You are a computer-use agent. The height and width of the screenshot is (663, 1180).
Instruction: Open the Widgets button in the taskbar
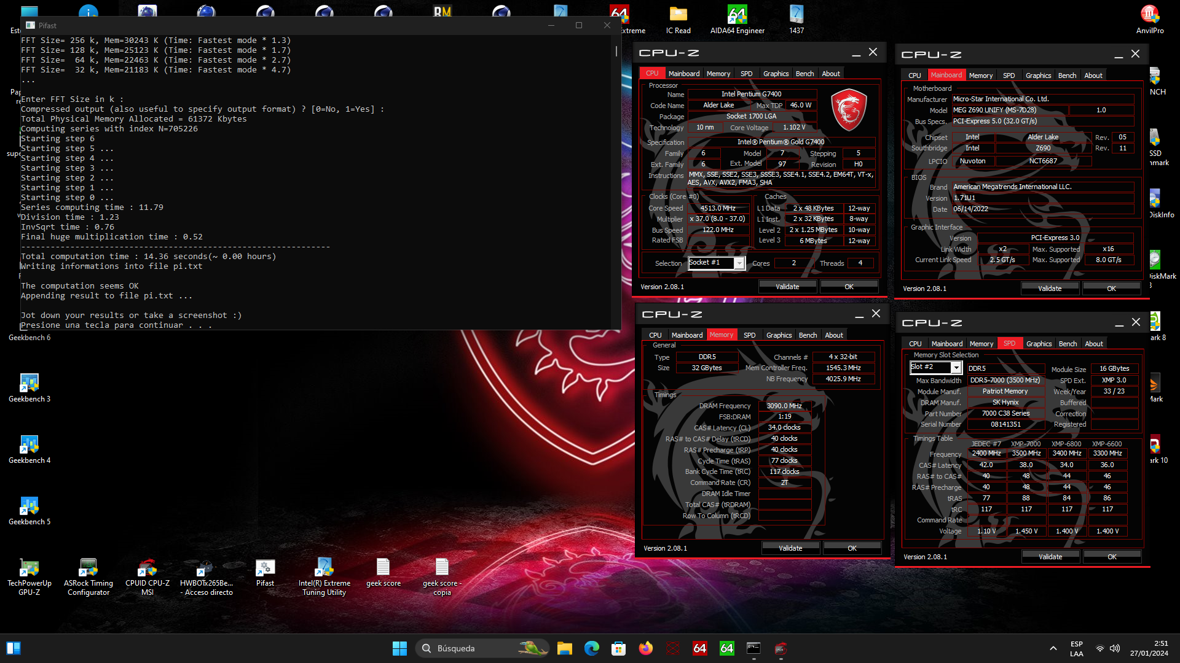[x=13, y=648]
